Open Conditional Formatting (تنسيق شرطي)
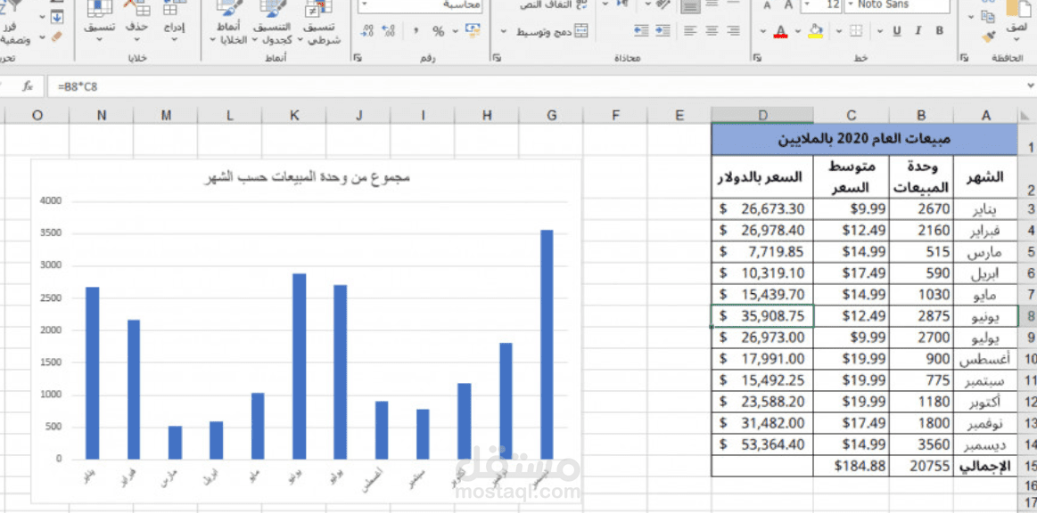This screenshot has width=1037, height=513. [320, 21]
